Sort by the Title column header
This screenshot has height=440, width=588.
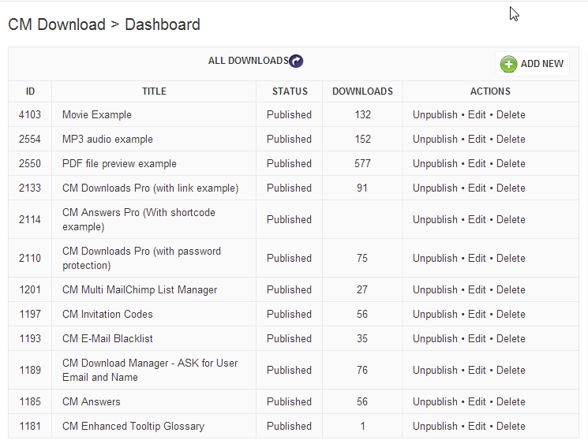click(154, 91)
